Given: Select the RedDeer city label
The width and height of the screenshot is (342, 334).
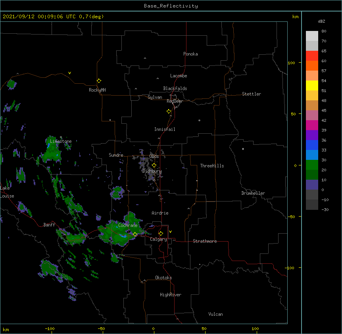Looking at the screenshot, I should pyautogui.click(x=175, y=101).
